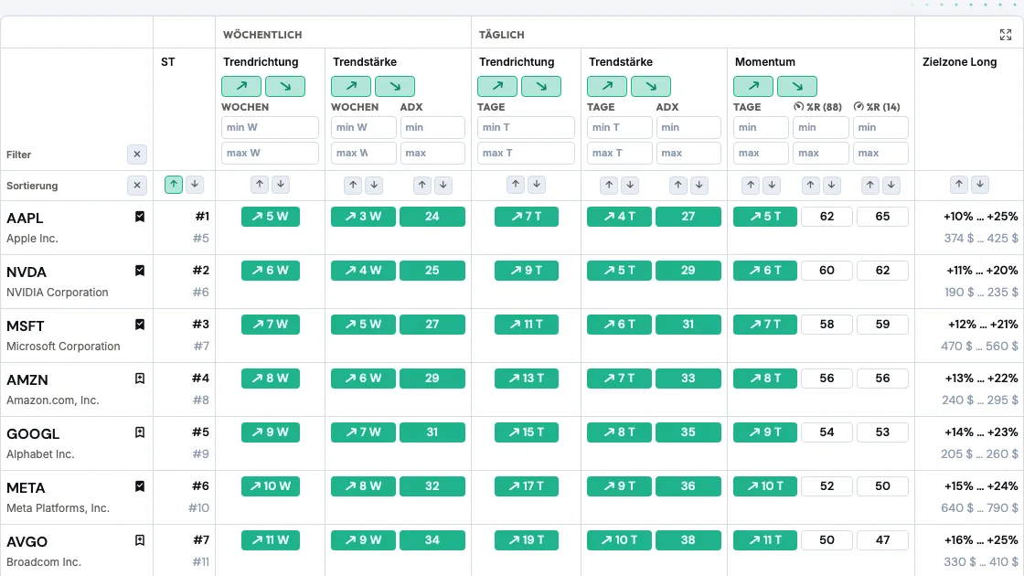Clear all filters with X button
The image size is (1024, 576).
click(x=137, y=155)
